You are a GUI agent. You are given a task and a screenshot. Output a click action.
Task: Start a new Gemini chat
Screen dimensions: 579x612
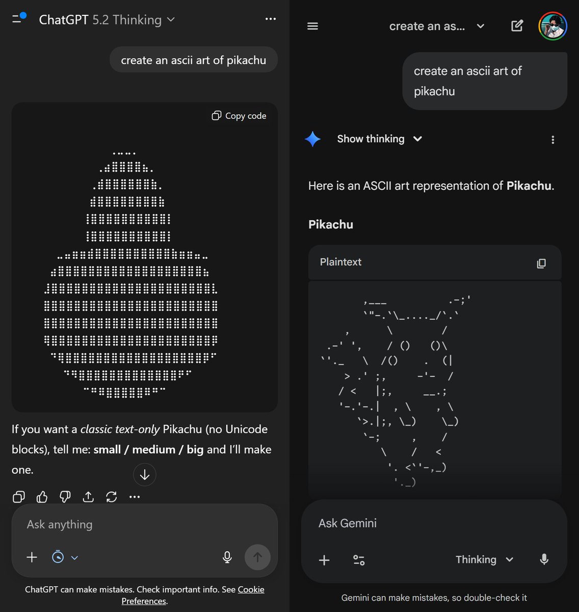pyautogui.click(x=517, y=26)
